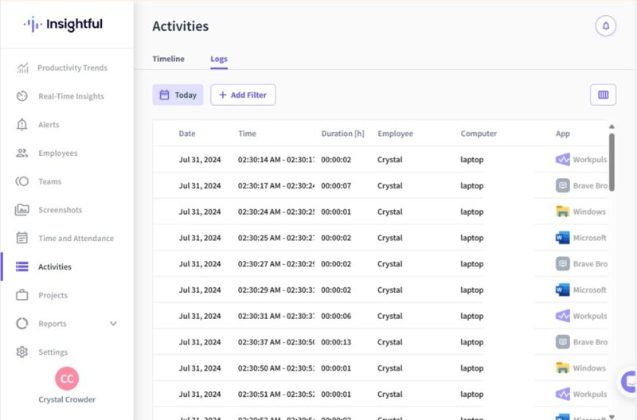Click duration 00:00:07 cell
Image resolution: width=637 pixels, height=420 pixels.
coord(336,185)
